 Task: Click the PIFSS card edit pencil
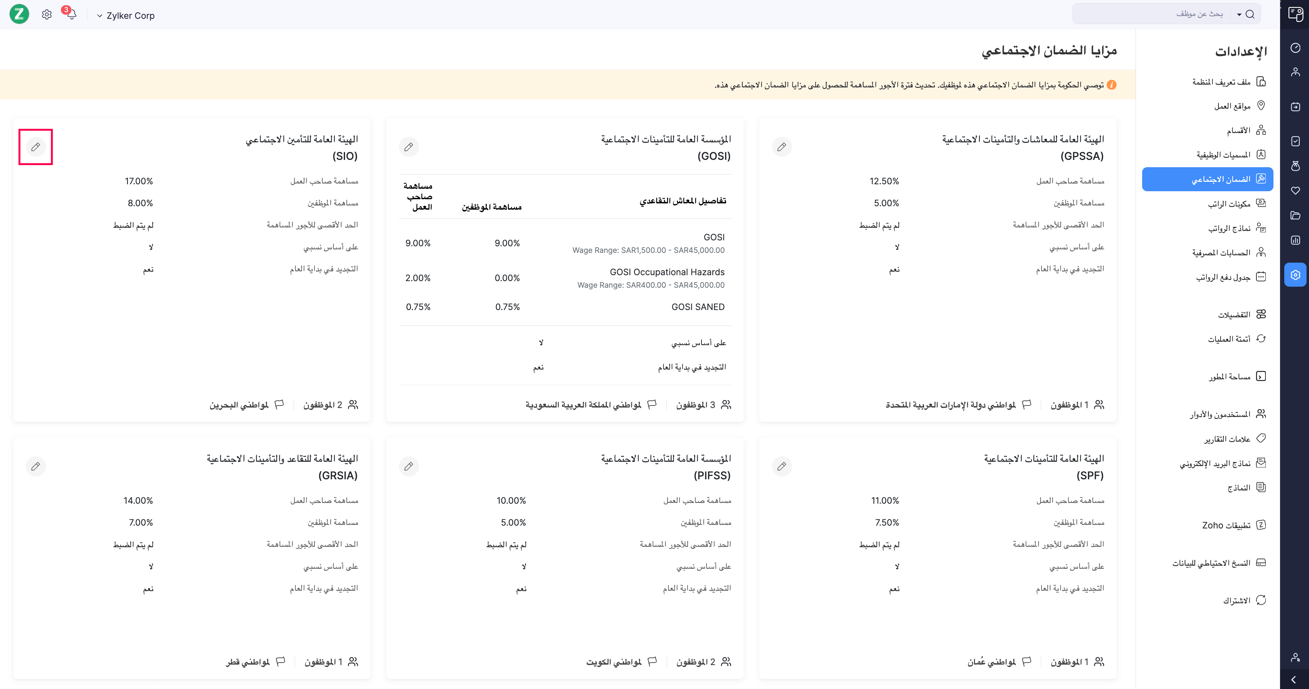coord(409,466)
